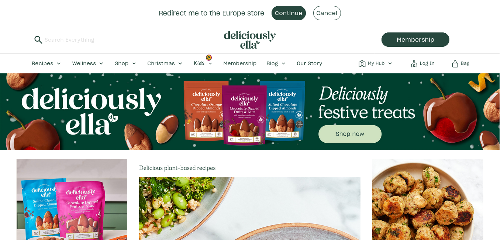Open the Shop dropdown

pos(125,63)
